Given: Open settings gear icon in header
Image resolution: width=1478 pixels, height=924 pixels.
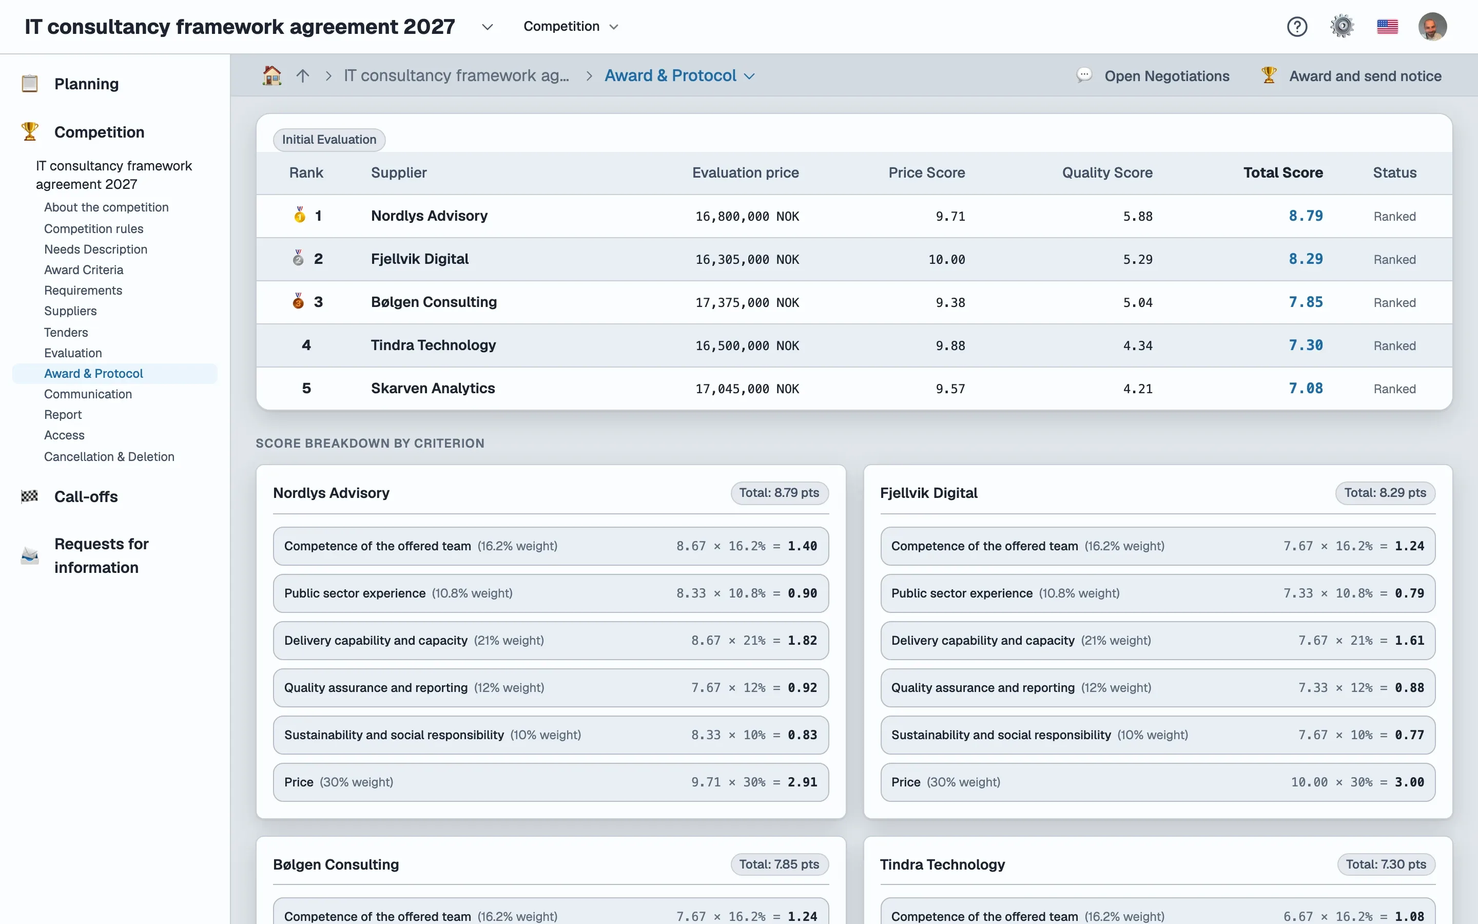Looking at the screenshot, I should point(1342,26).
